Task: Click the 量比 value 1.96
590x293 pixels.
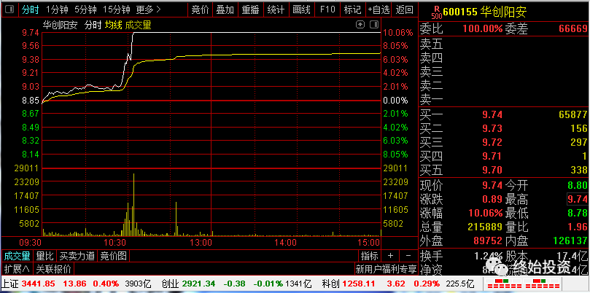Action: (x=577, y=227)
